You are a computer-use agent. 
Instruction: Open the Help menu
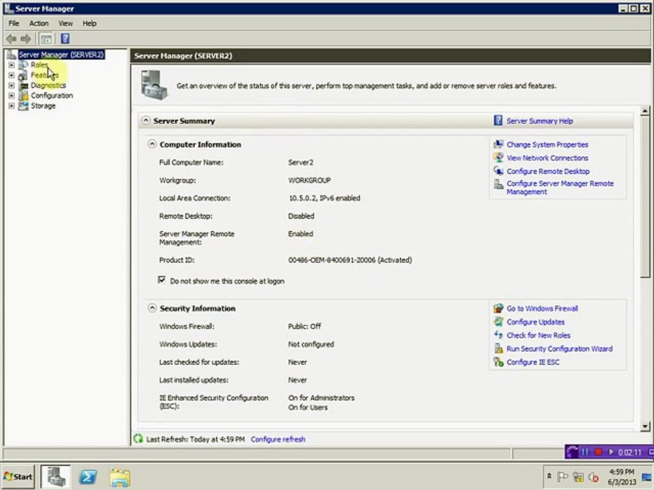[x=89, y=23]
